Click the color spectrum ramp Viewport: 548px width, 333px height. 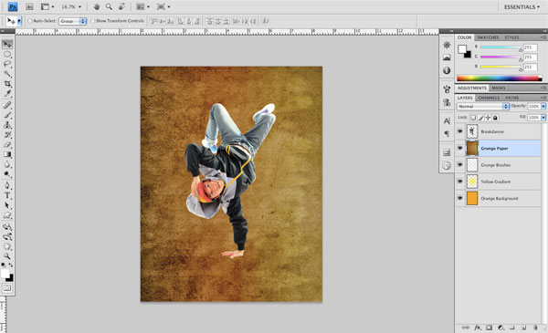tap(500, 78)
